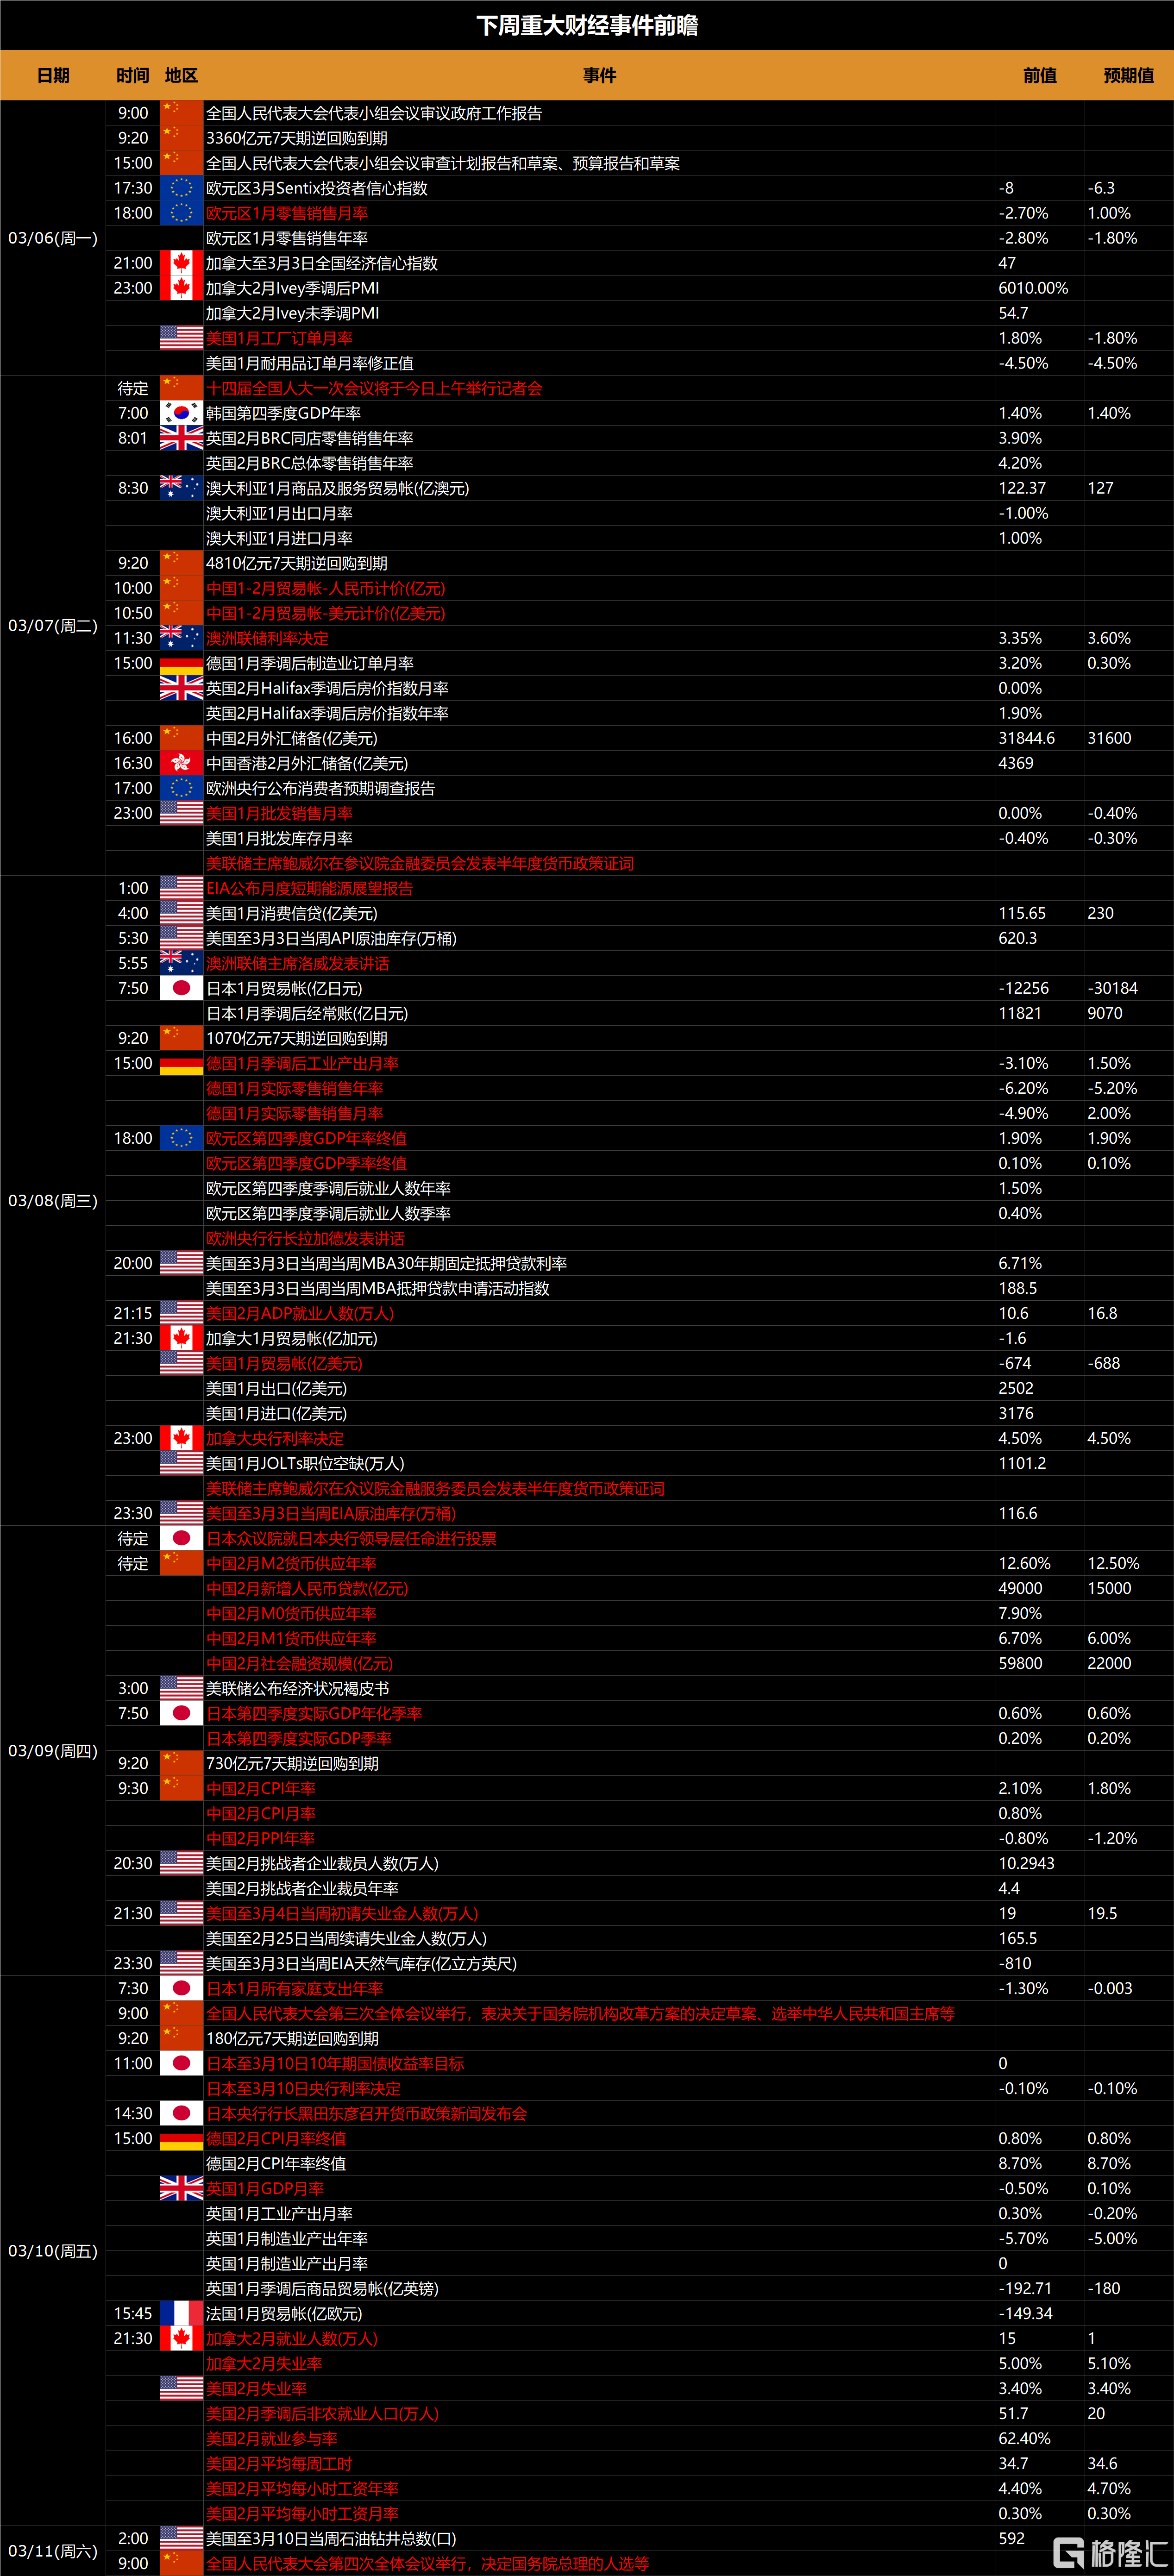Click the expected value 22000
The image size is (1174, 2576).
pyautogui.click(x=1109, y=1663)
